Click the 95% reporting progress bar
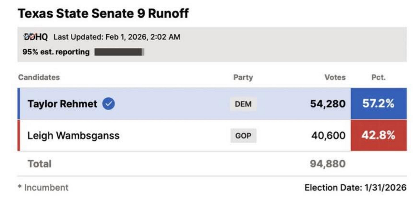The width and height of the screenshot is (413, 198). click(119, 52)
